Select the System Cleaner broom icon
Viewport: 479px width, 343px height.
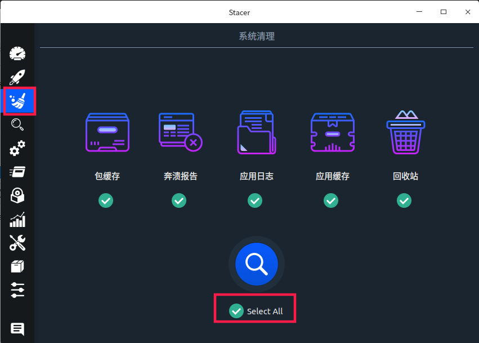pos(17,101)
